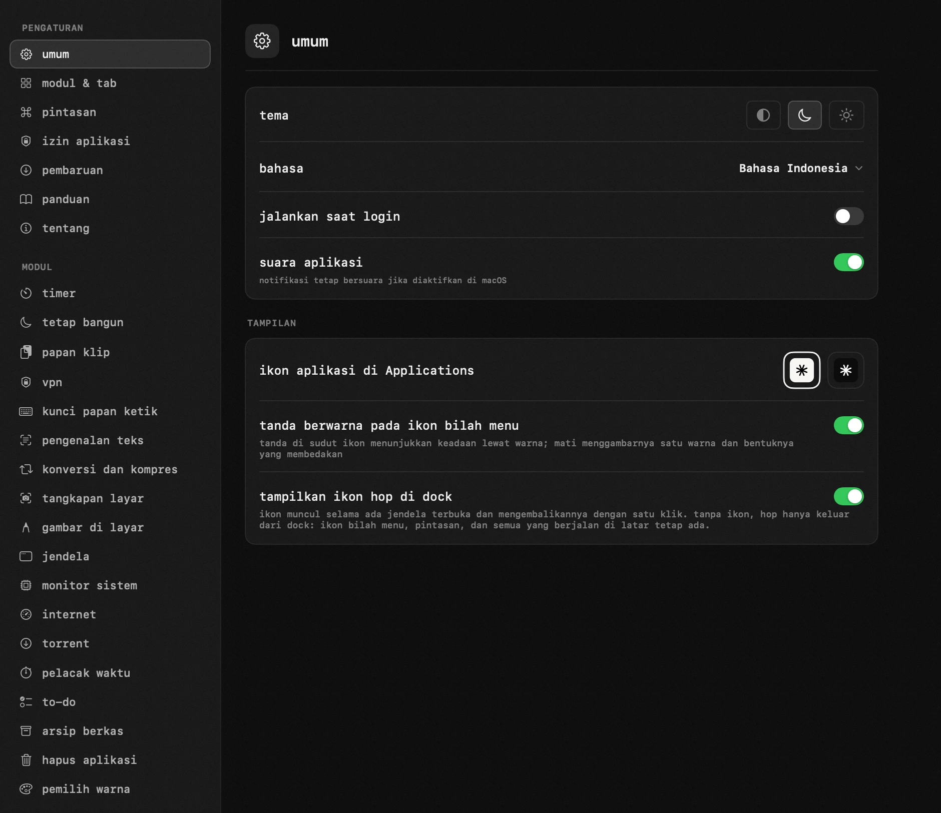Screen dimensions: 941x813
Task: Navigate to izin aplikasi
Action: click(x=110, y=141)
